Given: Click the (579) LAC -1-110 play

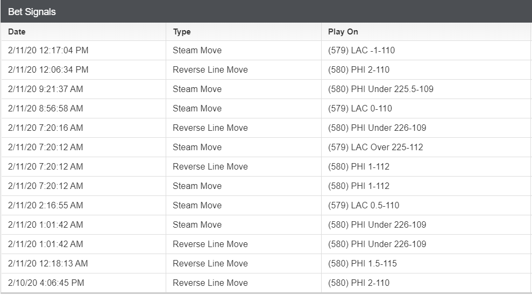Looking at the screenshot, I should pos(361,50).
